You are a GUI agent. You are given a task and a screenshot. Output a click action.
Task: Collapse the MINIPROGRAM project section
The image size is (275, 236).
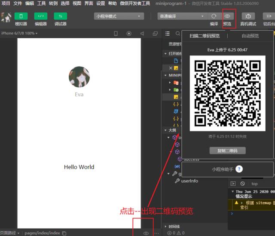[165, 75]
